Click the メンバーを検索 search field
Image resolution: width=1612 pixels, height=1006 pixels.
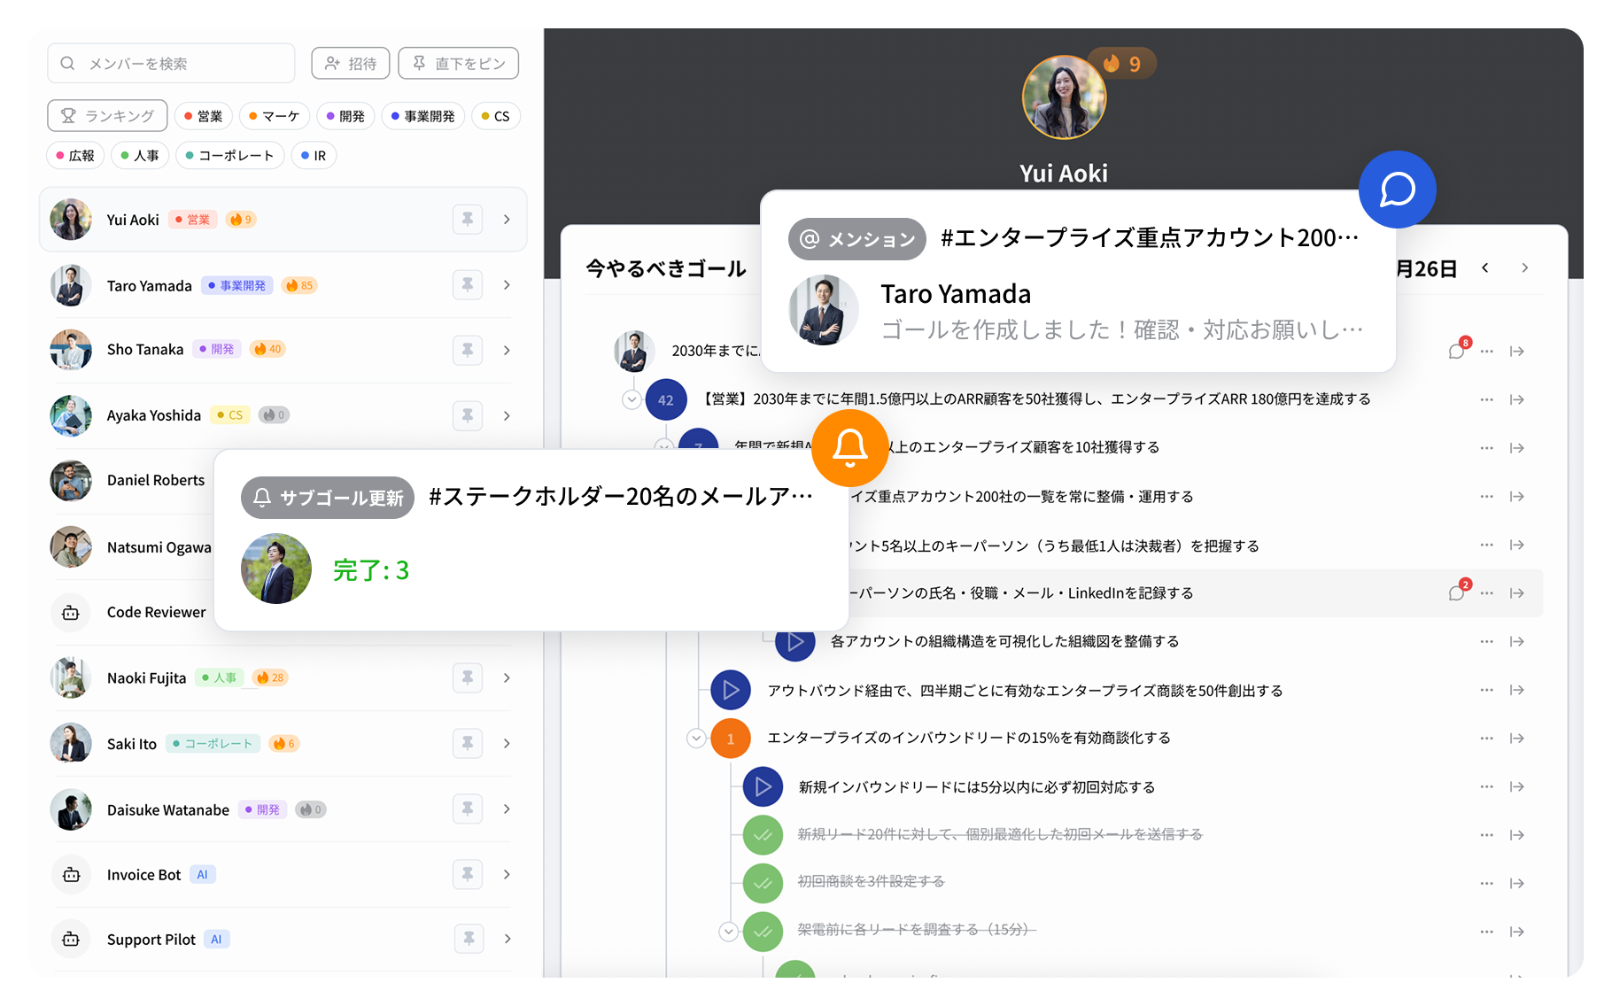[x=171, y=63]
